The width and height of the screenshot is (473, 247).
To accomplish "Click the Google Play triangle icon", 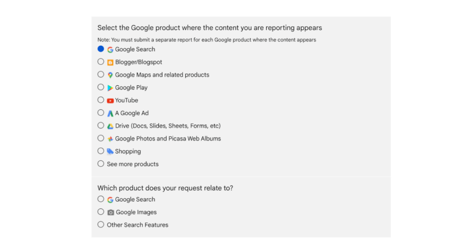I will pos(110,88).
